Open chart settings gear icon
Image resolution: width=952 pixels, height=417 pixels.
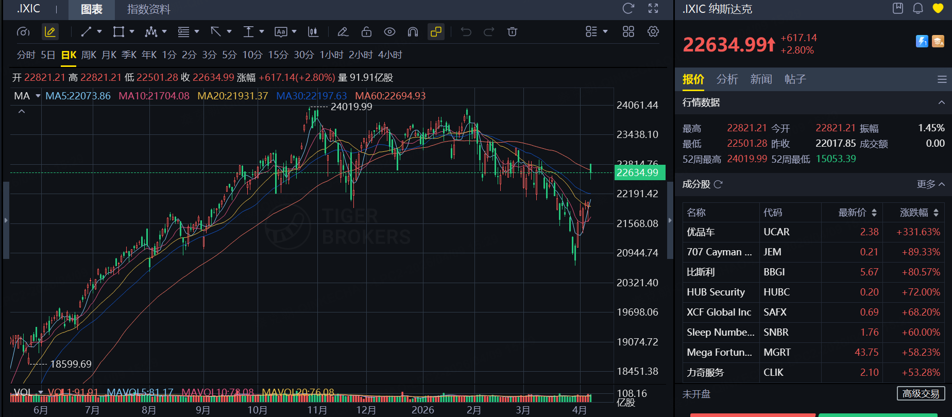click(653, 32)
